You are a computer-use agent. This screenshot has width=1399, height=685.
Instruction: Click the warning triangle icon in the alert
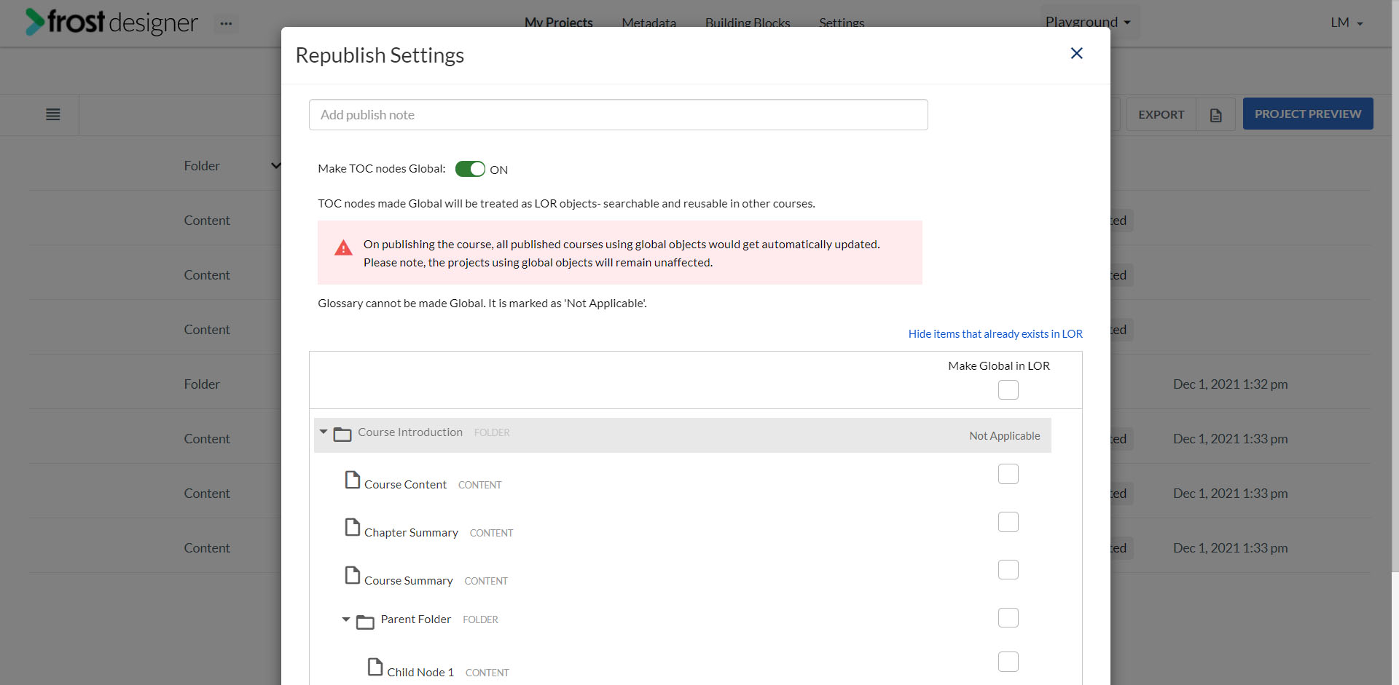[x=343, y=248]
